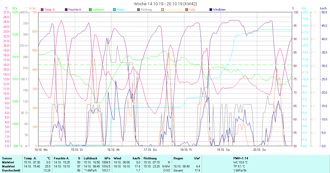The image size is (330, 173).
Task: Click the 'PMV+1:14' entry
Action: [x=241, y=158]
